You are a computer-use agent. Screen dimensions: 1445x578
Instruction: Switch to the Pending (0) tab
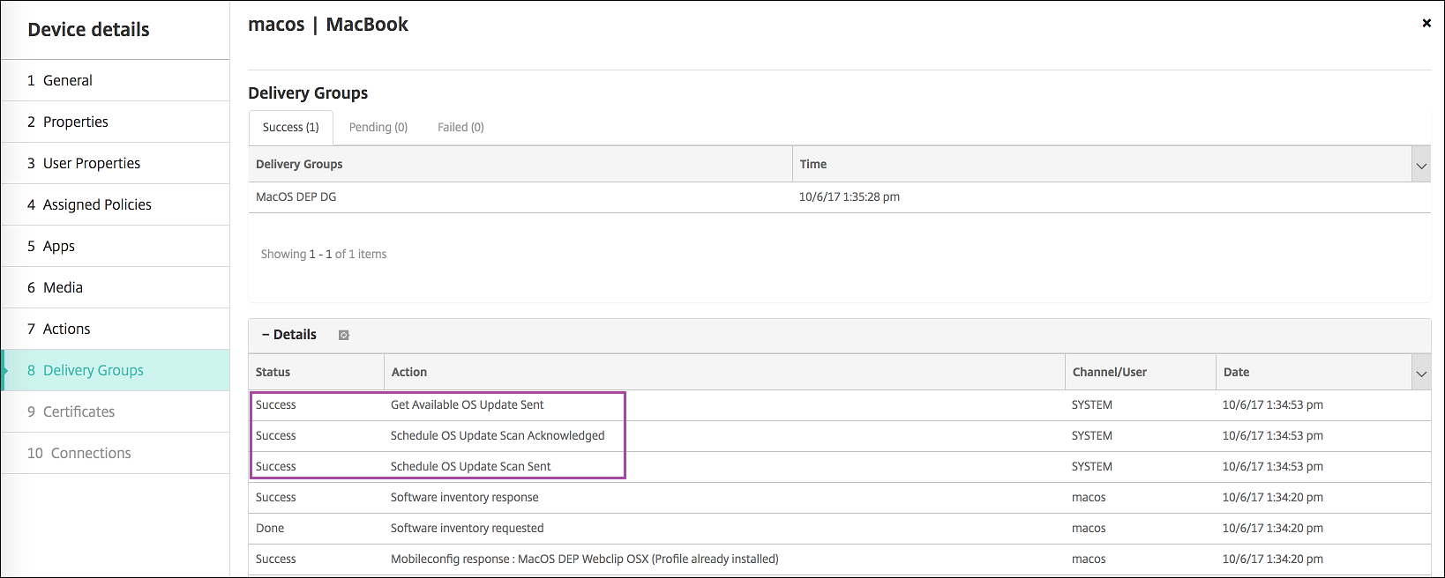[x=378, y=128]
